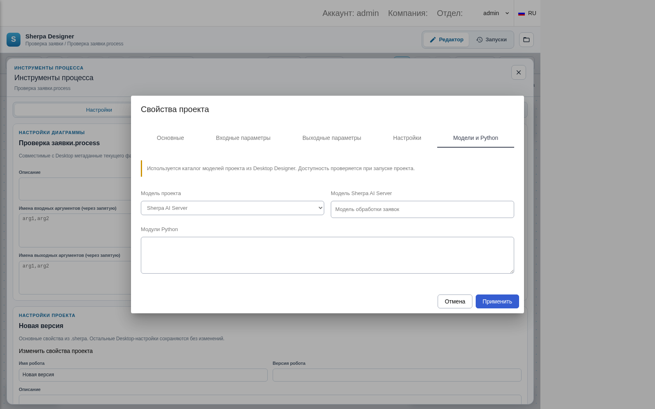Click into the Модули Python textarea
This screenshot has width=655, height=409.
point(327,255)
